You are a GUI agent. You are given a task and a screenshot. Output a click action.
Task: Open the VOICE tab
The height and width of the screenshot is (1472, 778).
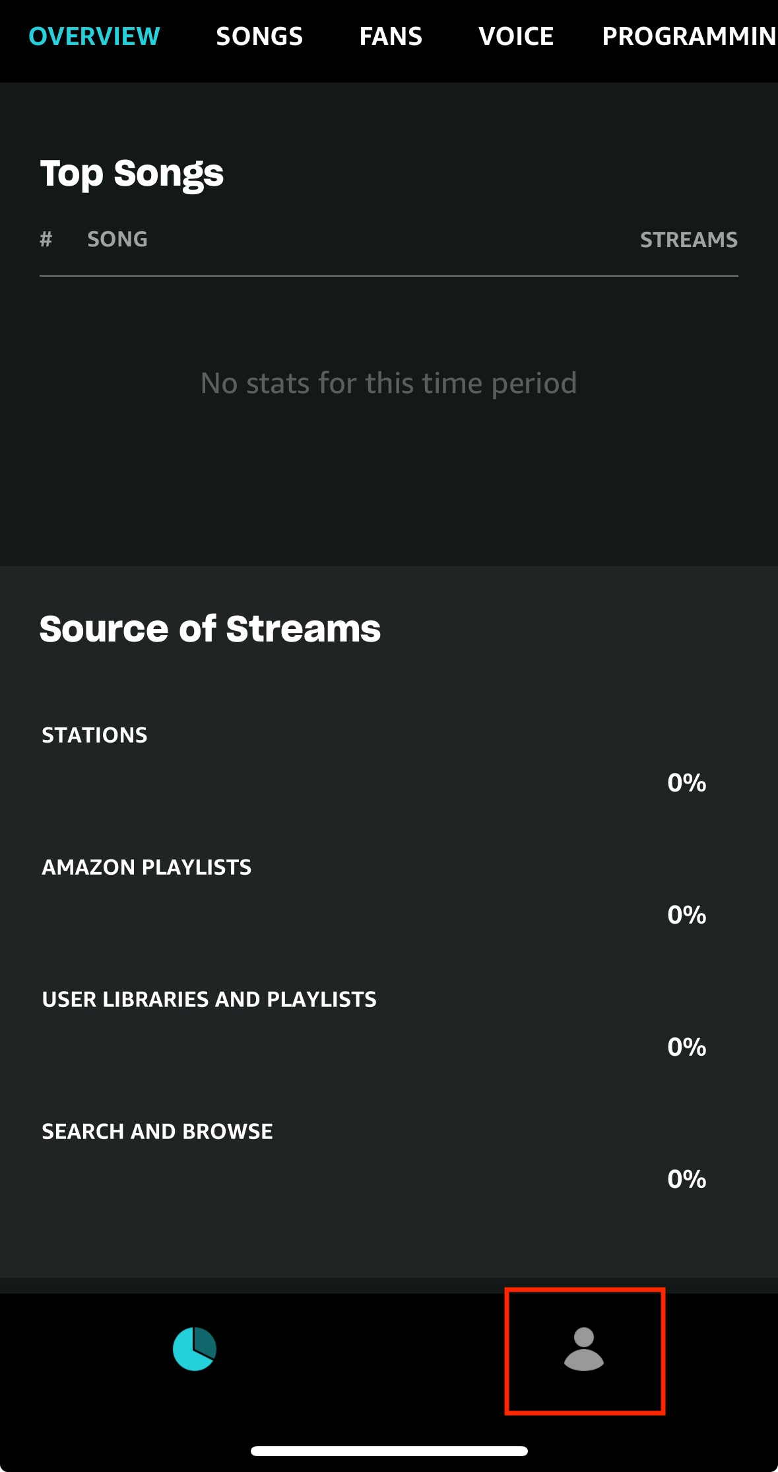point(516,36)
